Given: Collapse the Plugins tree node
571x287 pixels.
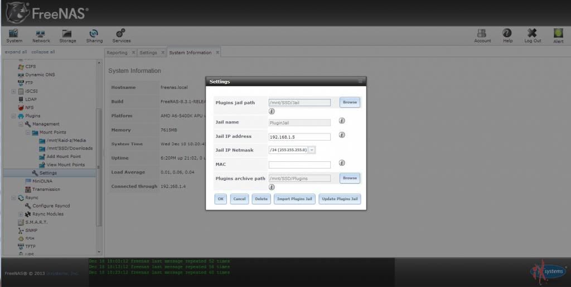Looking at the screenshot, I should (x=13, y=116).
